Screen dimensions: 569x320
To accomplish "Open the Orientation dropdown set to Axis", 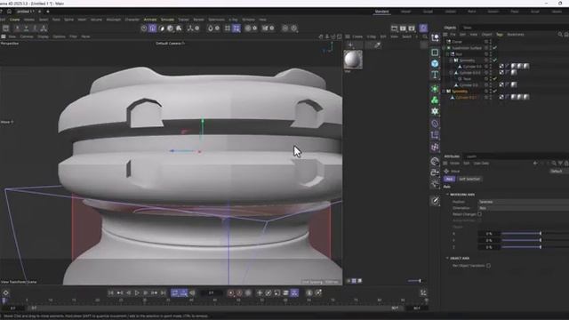I will point(523,208).
